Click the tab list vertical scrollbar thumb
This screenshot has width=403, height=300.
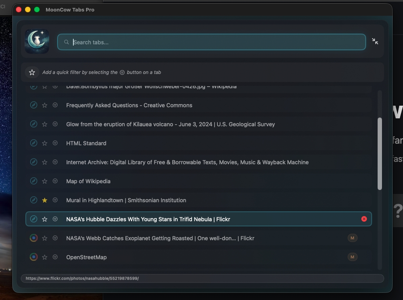[380, 154]
